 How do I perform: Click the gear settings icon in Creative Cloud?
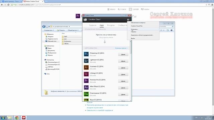128,20
